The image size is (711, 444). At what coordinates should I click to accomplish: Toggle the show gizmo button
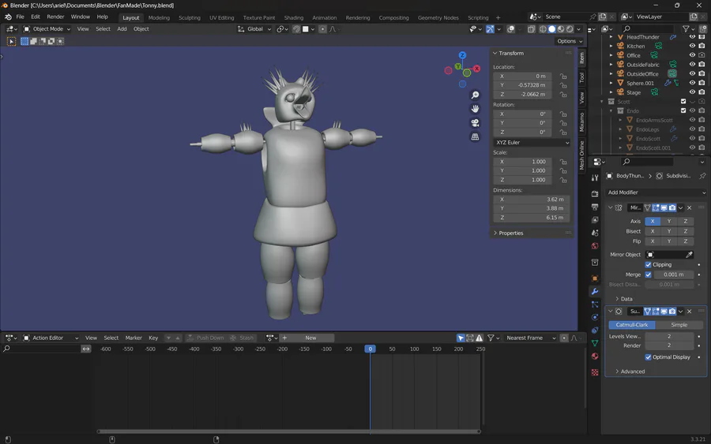490,29
